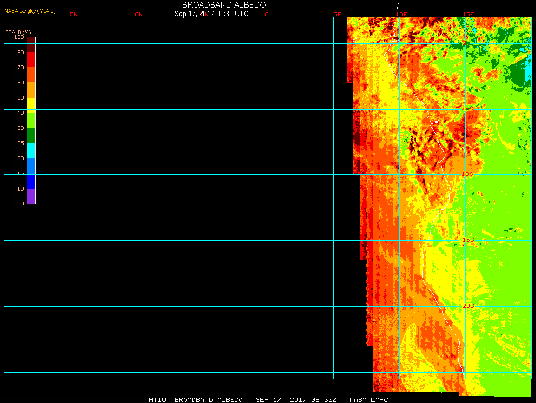Select the 5E longitude label
The image size is (536, 403).
(x=337, y=14)
